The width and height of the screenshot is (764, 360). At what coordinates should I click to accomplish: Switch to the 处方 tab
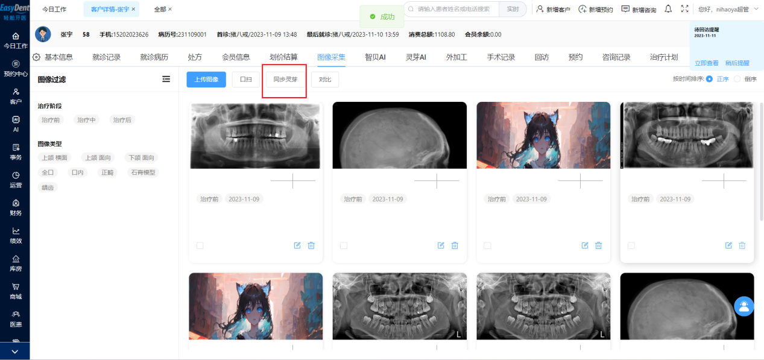click(x=195, y=57)
